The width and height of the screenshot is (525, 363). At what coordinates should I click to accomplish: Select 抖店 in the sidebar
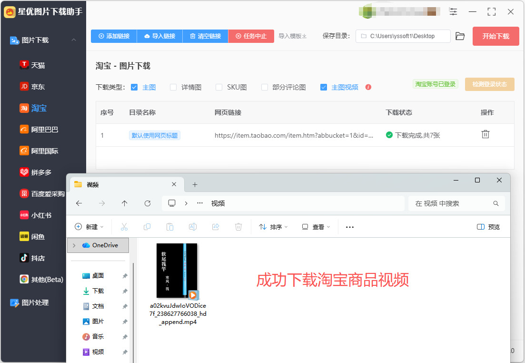(x=32, y=258)
